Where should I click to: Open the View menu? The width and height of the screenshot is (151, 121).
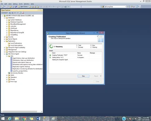tap(10, 4)
